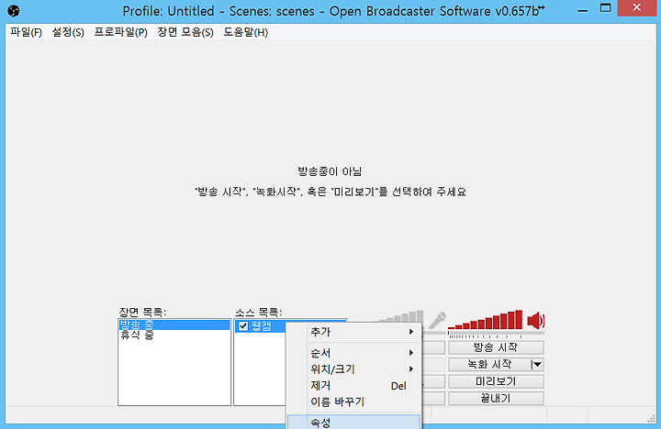Click the 미리보기 button
Screen dimensions: 661x429
tap(496, 381)
